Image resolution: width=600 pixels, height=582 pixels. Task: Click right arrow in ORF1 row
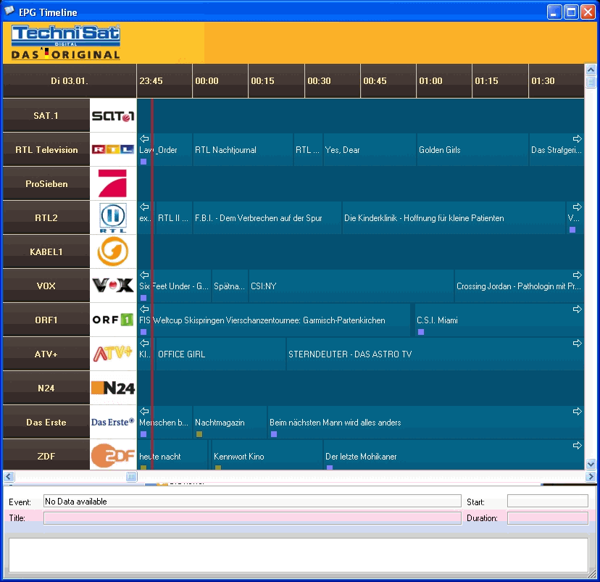click(577, 309)
